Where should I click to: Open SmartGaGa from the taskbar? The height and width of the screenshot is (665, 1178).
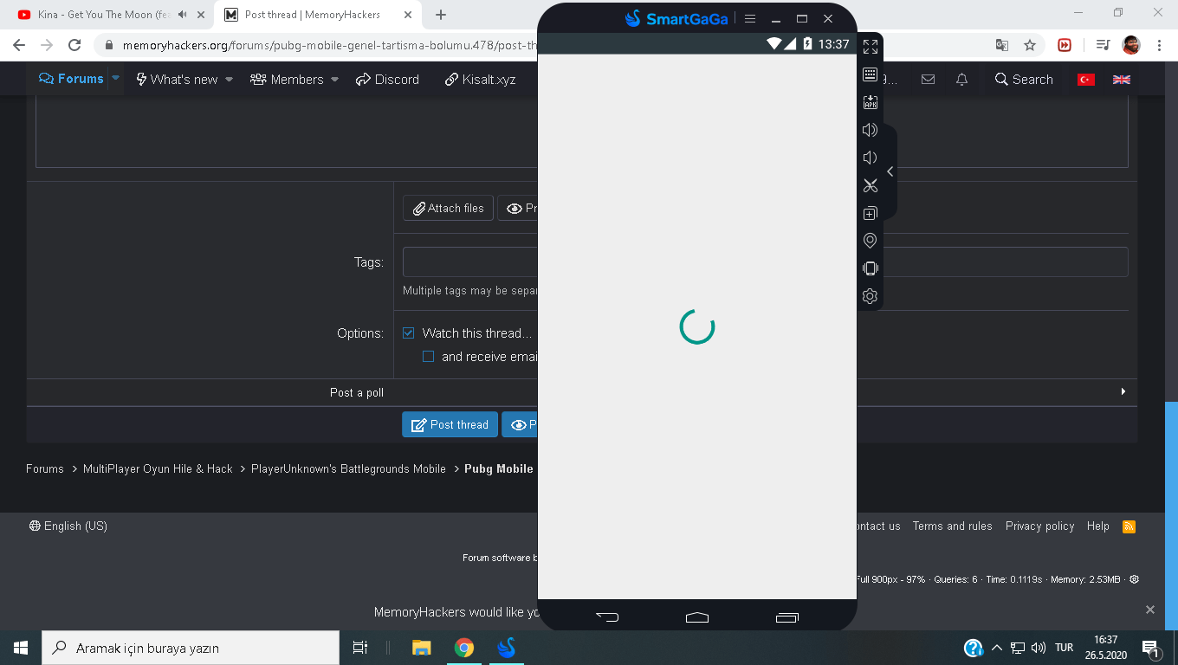(x=507, y=647)
